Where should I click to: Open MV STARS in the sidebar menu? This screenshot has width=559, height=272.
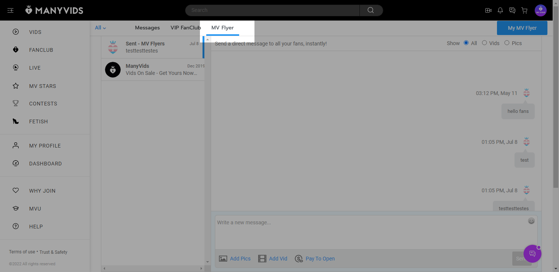point(43,86)
